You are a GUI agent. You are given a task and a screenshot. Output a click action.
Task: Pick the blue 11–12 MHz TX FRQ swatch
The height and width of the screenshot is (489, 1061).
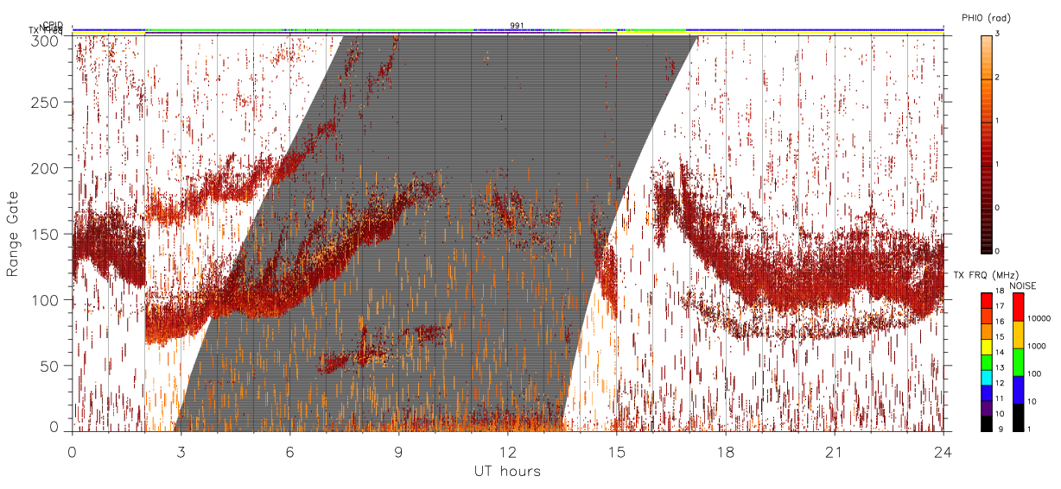click(987, 393)
